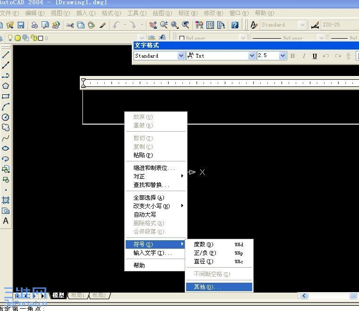Select the Spline tool
The image size is (359, 311).
[x=6, y=138]
